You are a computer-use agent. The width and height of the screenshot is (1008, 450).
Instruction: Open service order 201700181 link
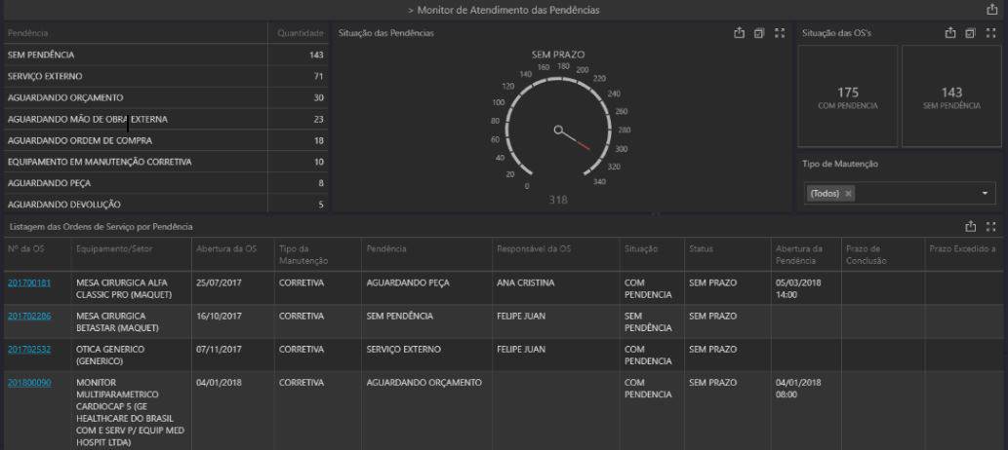click(x=28, y=283)
